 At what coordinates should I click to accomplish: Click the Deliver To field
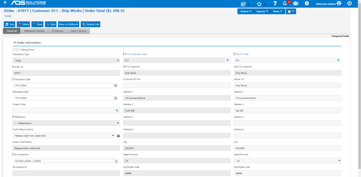click(x=288, y=85)
